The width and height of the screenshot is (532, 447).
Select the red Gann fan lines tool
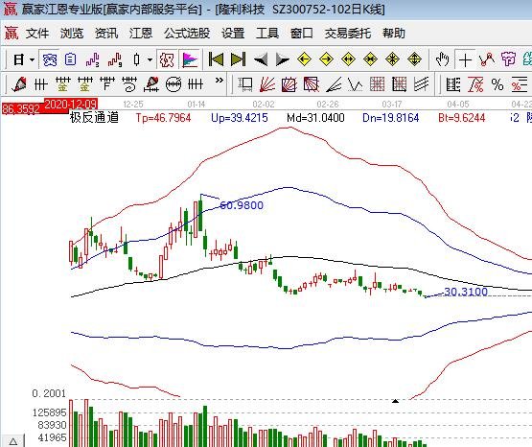[x=267, y=84]
